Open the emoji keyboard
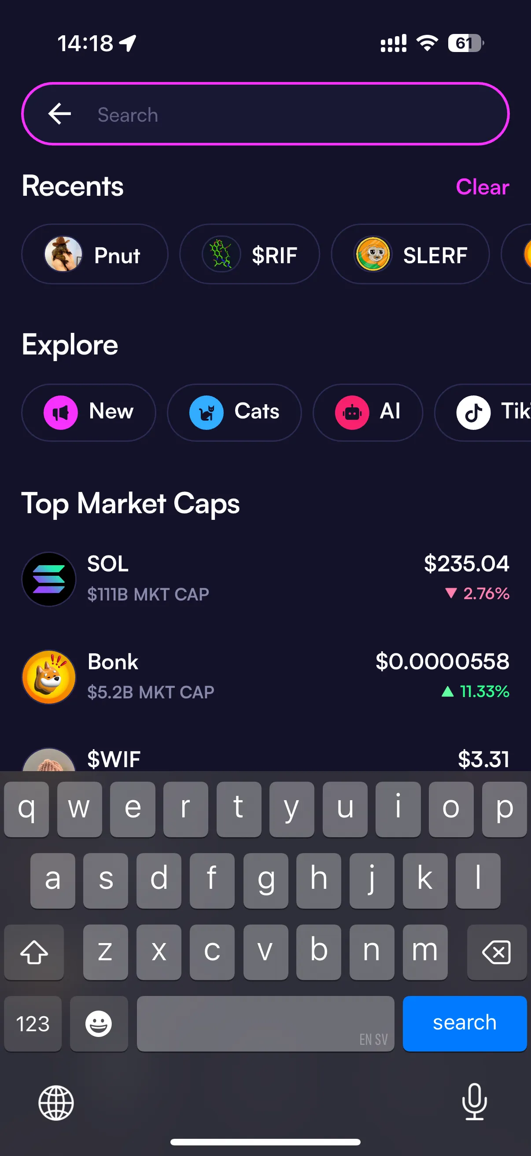Image resolution: width=531 pixels, height=1156 pixels. tap(99, 1023)
